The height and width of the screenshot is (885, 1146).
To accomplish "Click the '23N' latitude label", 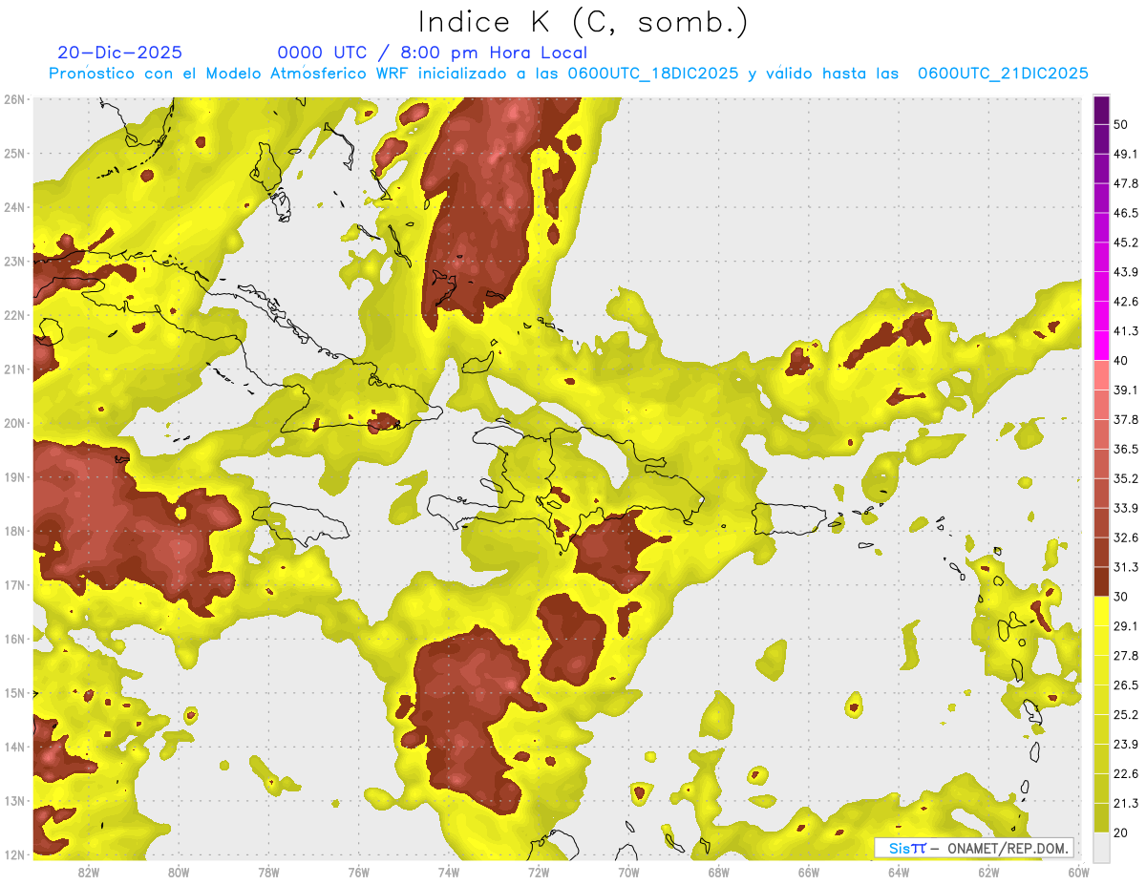I will click(14, 261).
